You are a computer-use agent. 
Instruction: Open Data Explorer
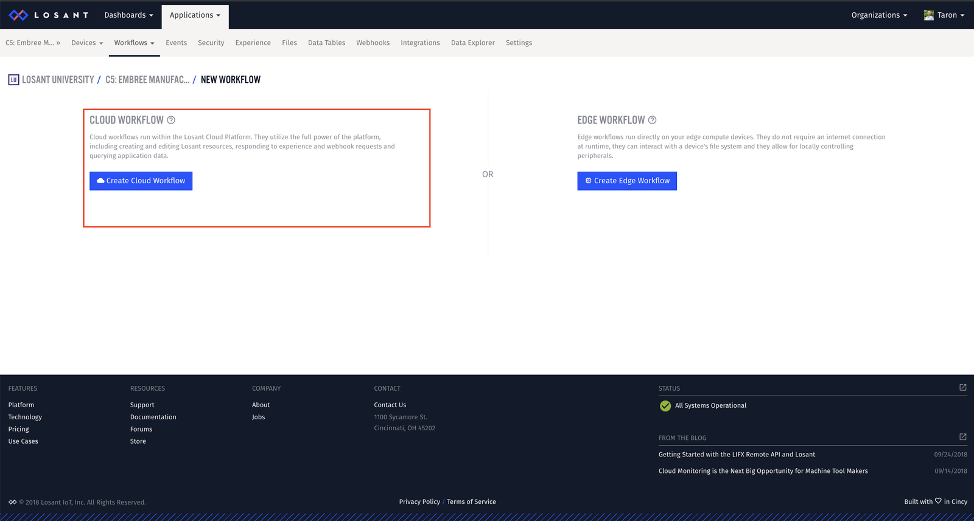coord(472,43)
